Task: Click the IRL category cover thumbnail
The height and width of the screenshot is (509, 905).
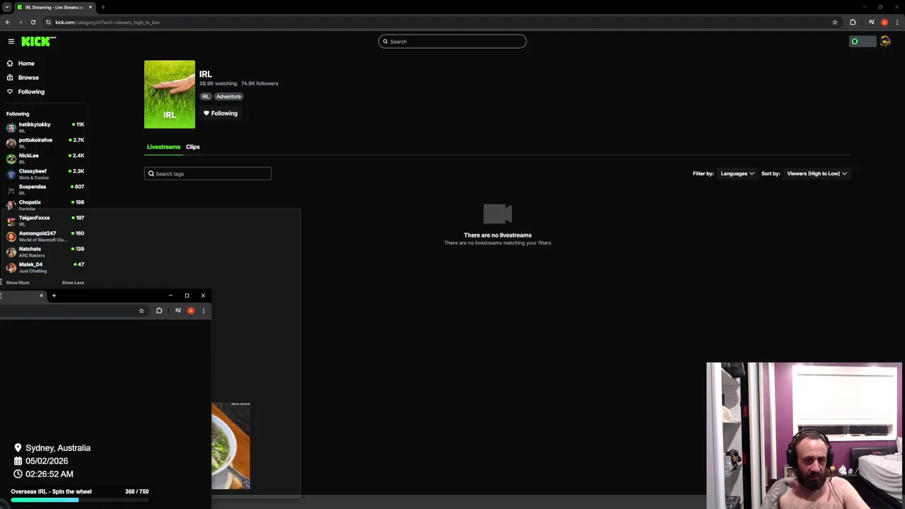Action: 170,95
